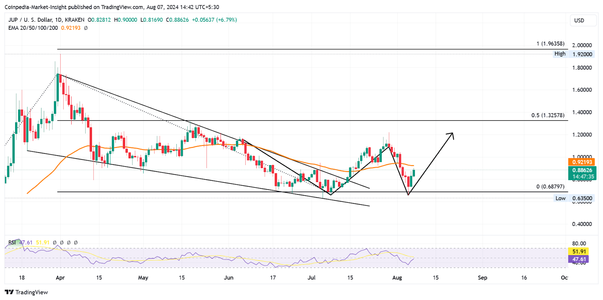The height and width of the screenshot is (300, 603).
Task: Click the Low 0.63500 price label
Action: 574,198
